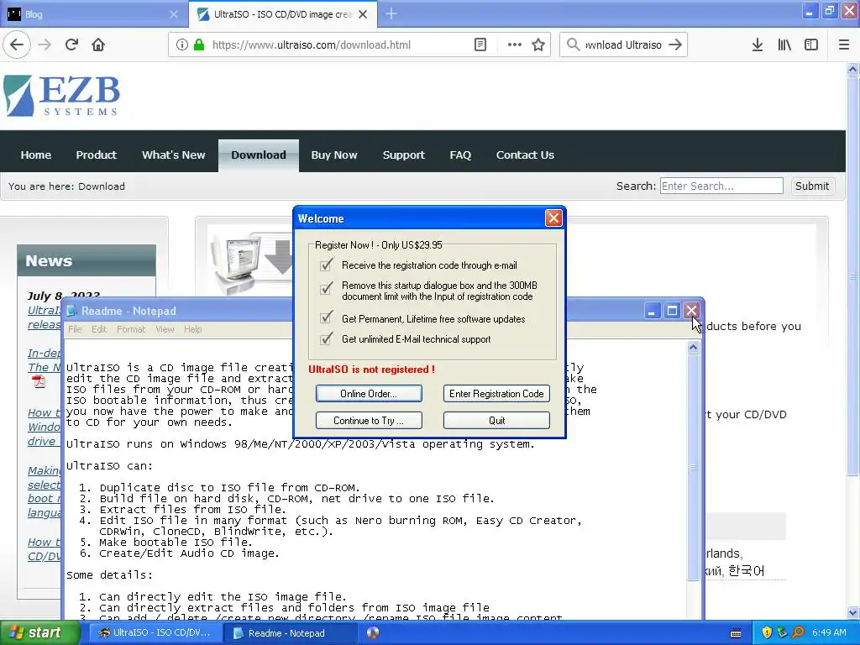Viewport: 860px width, 645px height.
Task: Open Notepad View menu
Action: pos(165,329)
